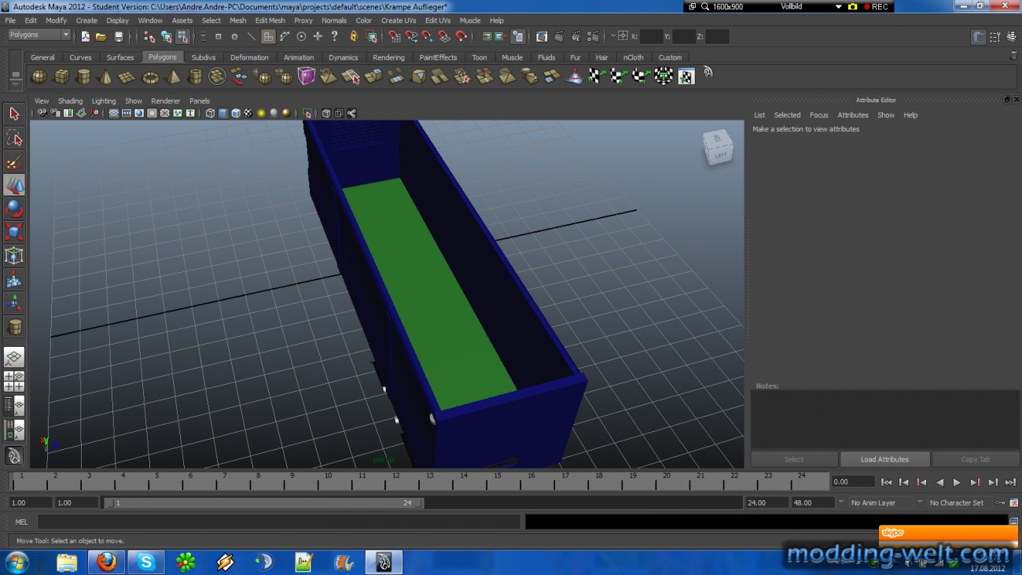The image size is (1022, 575).
Task: Open the shelf options menu arrow
Action: tap(15, 85)
